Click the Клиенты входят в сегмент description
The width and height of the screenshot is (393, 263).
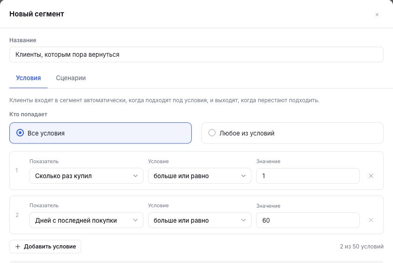pos(164,100)
